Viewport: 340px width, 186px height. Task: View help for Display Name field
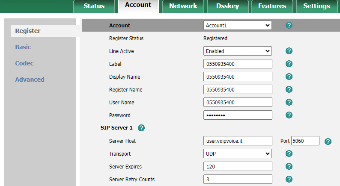coord(289,77)
